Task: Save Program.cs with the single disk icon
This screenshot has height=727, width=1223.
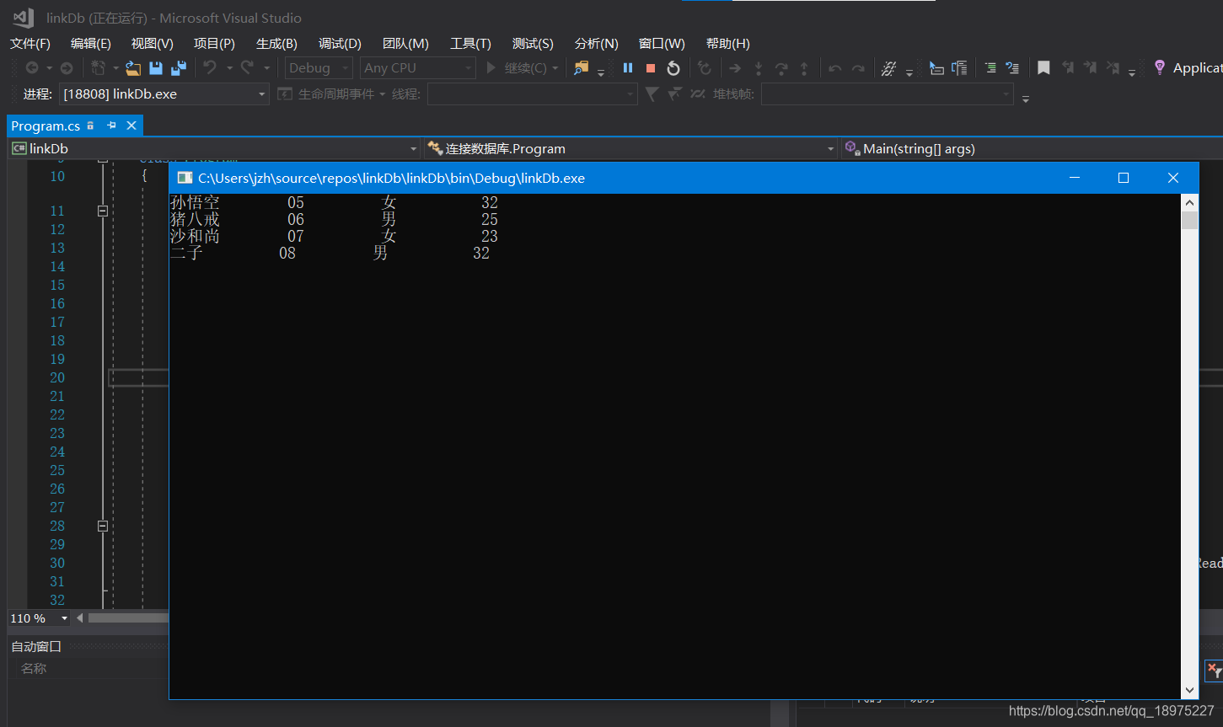Action: pyautogui.click(x=156, y=68)
